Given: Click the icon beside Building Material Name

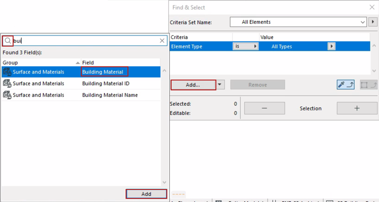Looking at the screenshot, I should pyautogui.click(x=7, y=95).
